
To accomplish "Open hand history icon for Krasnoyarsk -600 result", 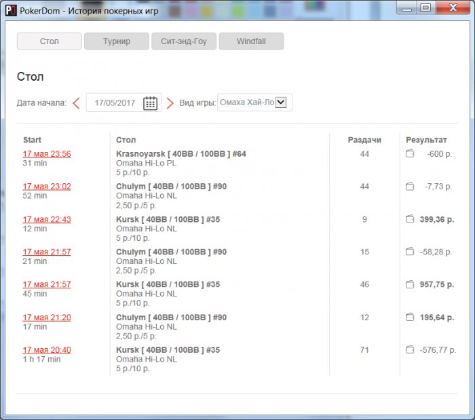I will tap(410, 154).
